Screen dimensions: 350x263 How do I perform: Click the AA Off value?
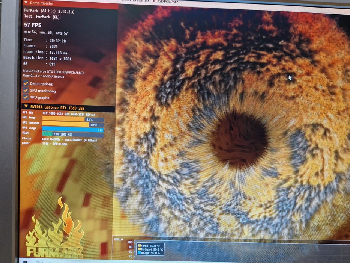pos(52,64)
